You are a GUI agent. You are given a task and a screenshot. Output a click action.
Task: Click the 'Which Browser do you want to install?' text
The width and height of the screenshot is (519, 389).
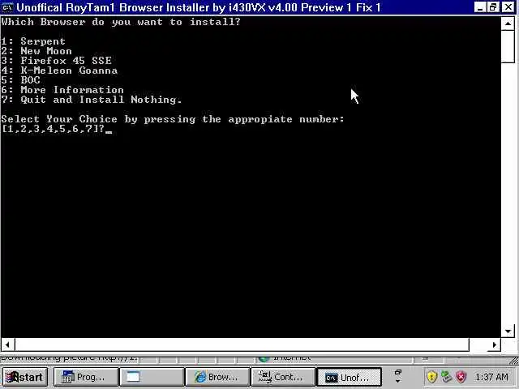point(121,22)
